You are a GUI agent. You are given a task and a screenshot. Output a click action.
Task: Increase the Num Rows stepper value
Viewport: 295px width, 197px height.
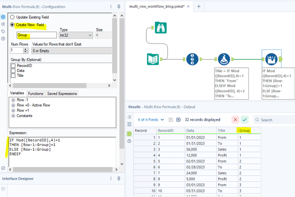[x=25, y=49]
